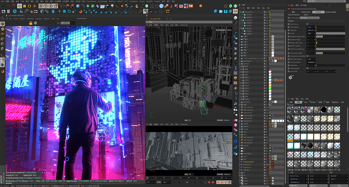The height and width of the screenshot is (187, 349).
Task: Click the Near Clip Depth stepper arrows
Action: [x=315, y=59]
